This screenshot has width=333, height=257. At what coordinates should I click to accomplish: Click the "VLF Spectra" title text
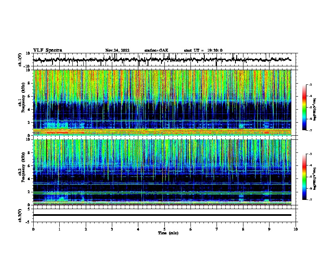coord(48,50)
